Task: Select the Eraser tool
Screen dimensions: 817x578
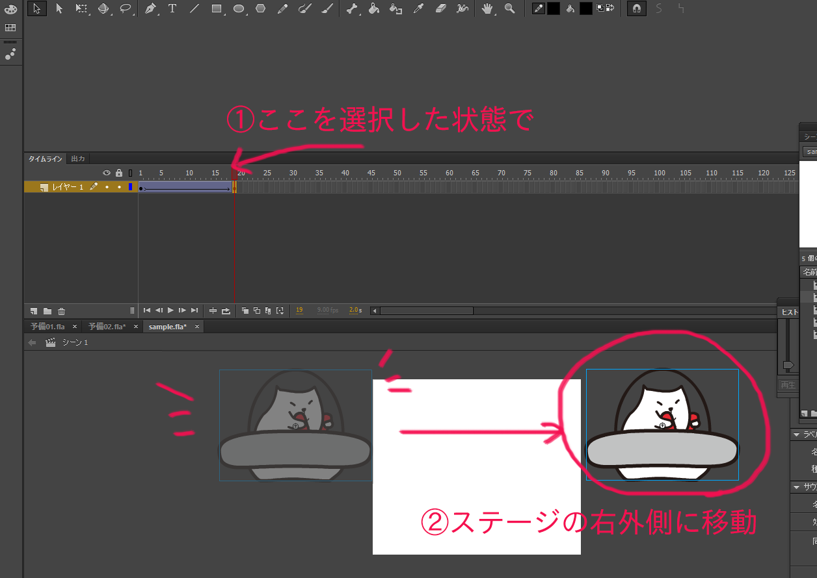Action: click(x=440, y=8)
